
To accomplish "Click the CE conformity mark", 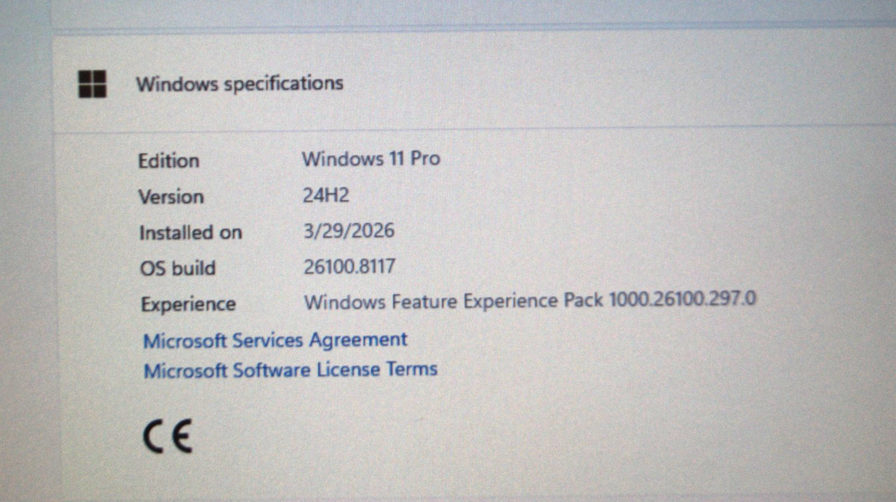I will point(168,436).
